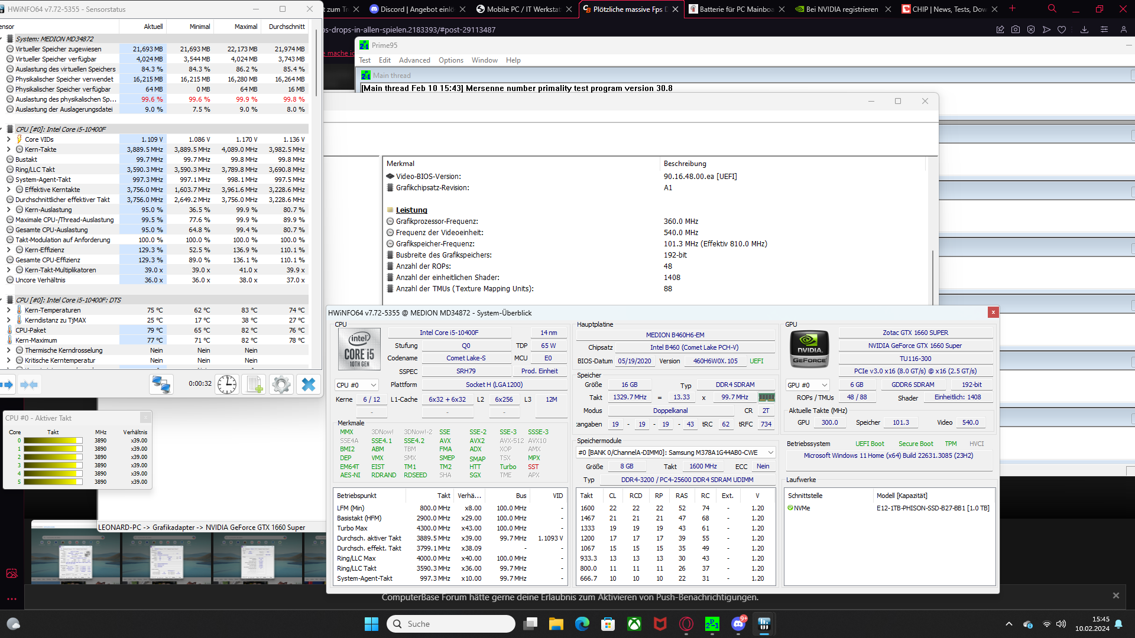This screenshot has width=1135, height=638.
Task: Click the logging start sheet icon
Action: tap(254, 385)
